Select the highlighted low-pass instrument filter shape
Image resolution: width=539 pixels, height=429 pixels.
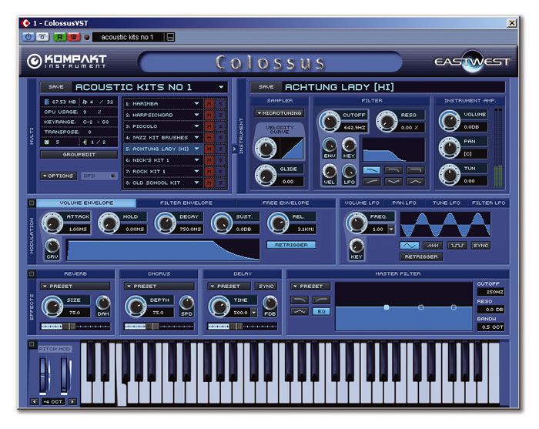(372, 169)
